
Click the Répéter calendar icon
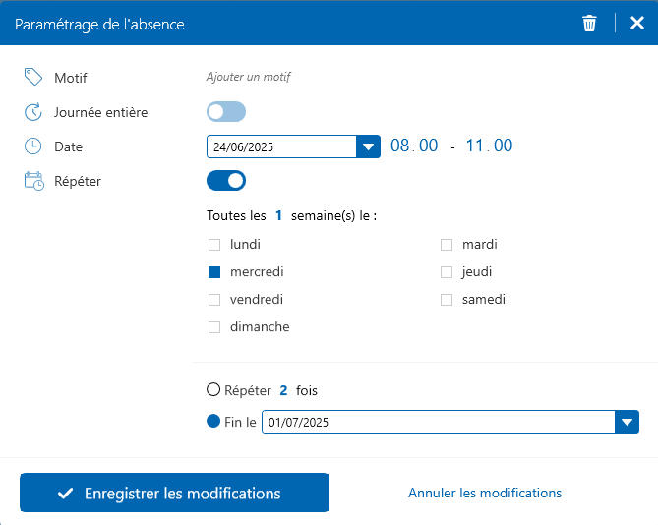pos(32,181)
